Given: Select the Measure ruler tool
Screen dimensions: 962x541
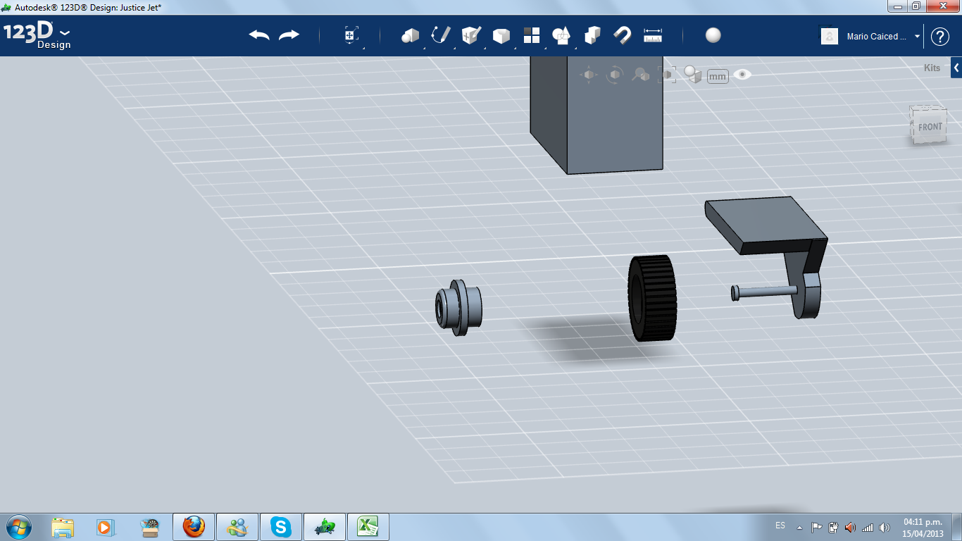Looking at the screenshot, I should pos(653,35).
